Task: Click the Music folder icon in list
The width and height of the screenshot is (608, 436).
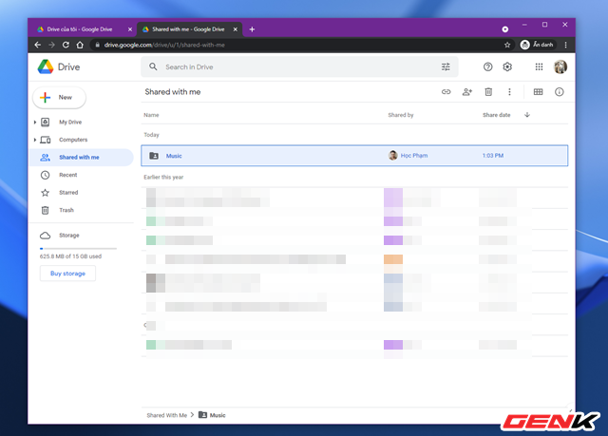Action: click(x=154, y=156)
